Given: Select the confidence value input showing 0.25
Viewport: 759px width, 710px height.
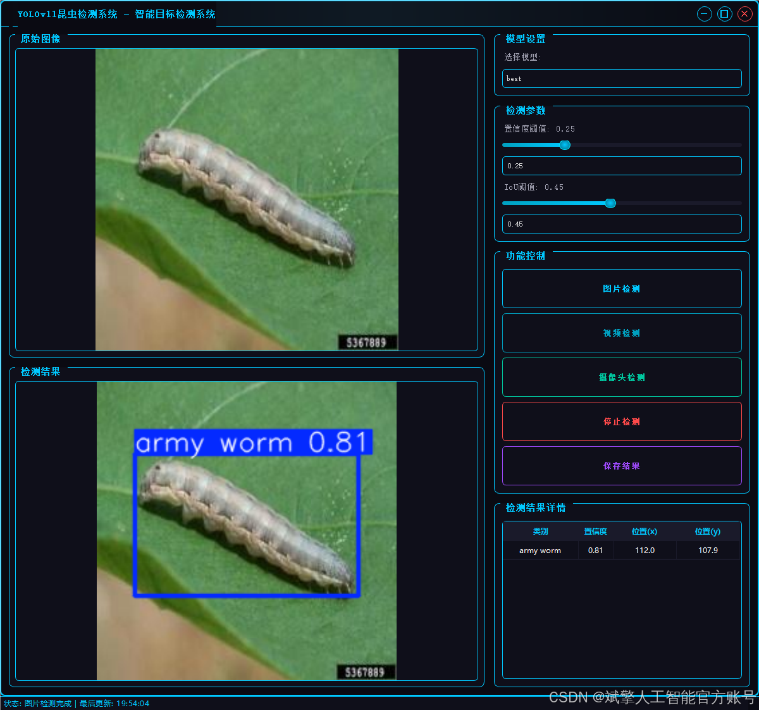Looking at the screenshot, I should [x=621, y=166].
